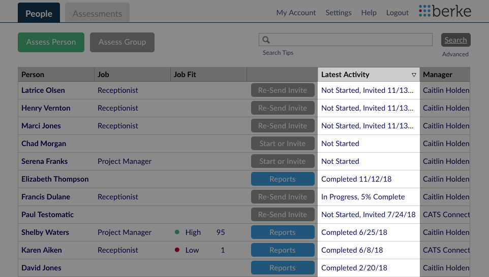Click Start or Invite for Serena Franks
The image size is (489, 277).
click(283, 161)
